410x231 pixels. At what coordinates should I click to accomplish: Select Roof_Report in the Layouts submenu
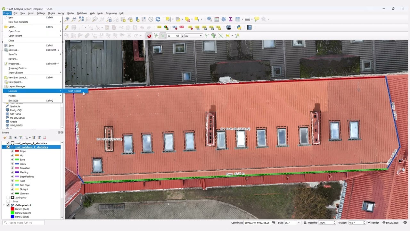[x=74, y=91]
